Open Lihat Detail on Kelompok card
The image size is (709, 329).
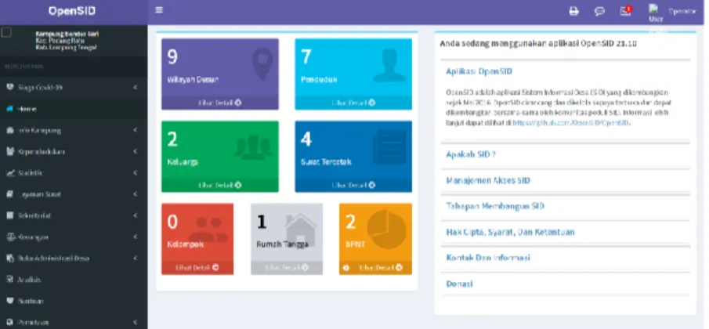click(x=197, y=268)
